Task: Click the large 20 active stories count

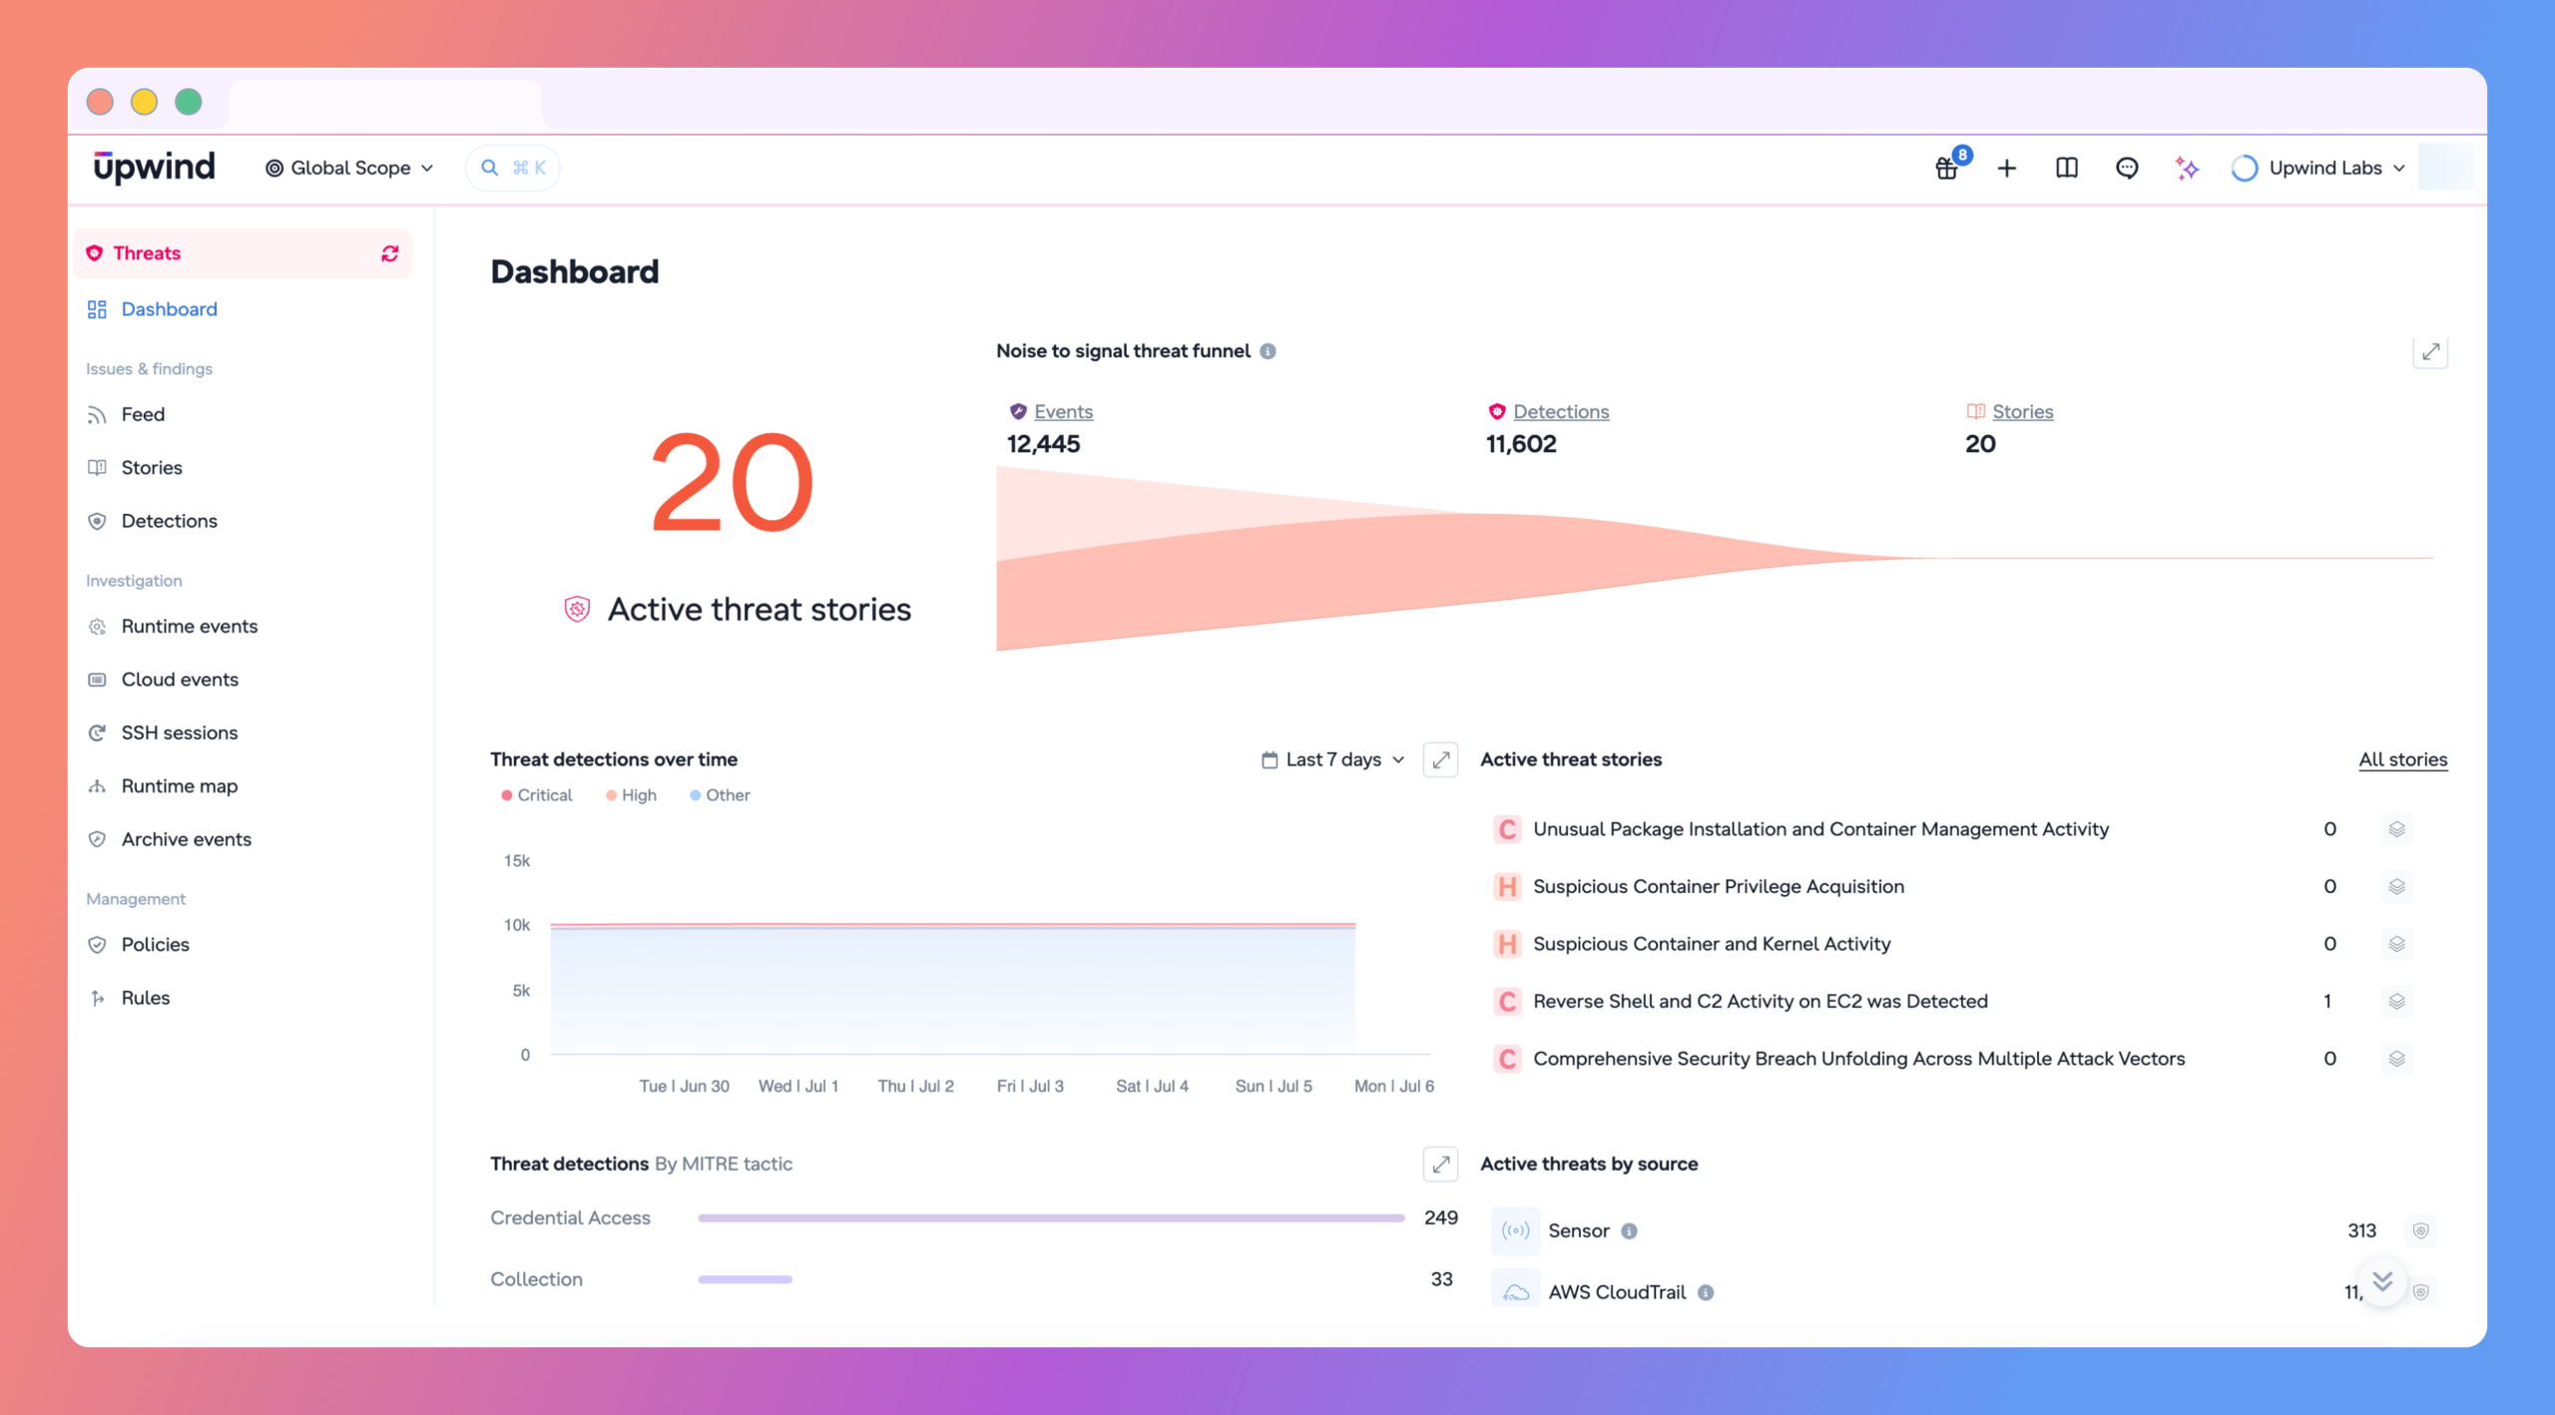Action: (x=733, y=481)
